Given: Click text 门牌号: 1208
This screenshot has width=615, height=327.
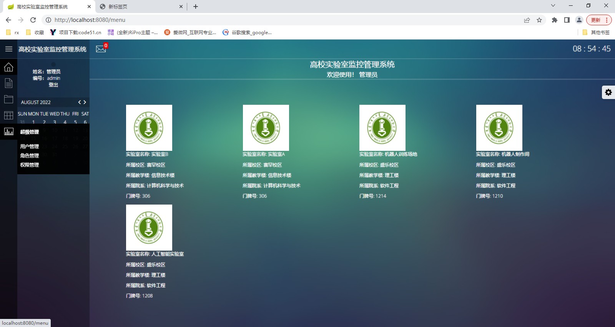Looking at the screenshot, I should [x=140, y=296].
